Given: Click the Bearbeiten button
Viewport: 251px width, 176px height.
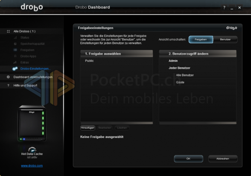Looking at the screenshot, I should tap(105, 128).
